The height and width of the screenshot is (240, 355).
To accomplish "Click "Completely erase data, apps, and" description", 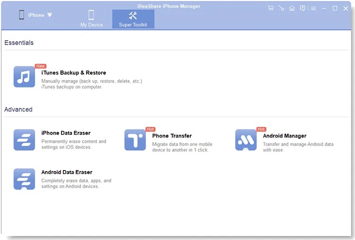I will click(76, 180).
